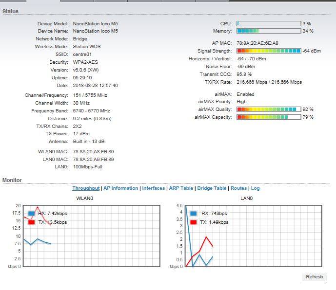Click the red TX legend swatch in LAN0 graph
336x290 pixels.
193,222
